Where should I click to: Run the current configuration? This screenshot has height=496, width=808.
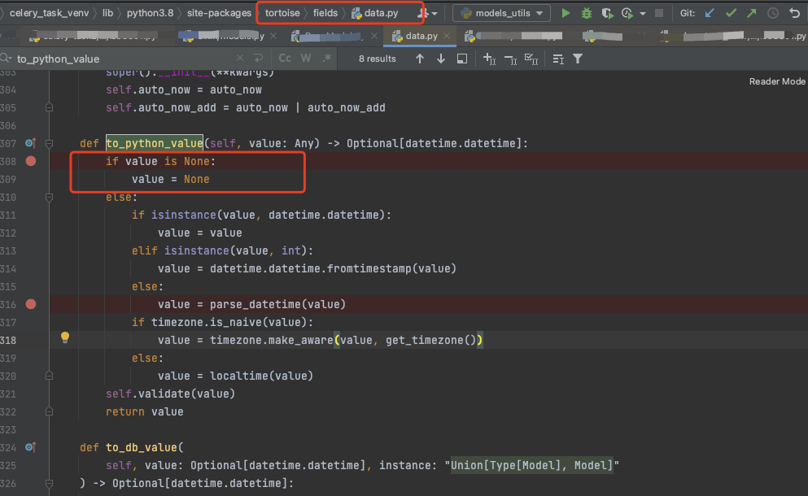click(566, 13)
